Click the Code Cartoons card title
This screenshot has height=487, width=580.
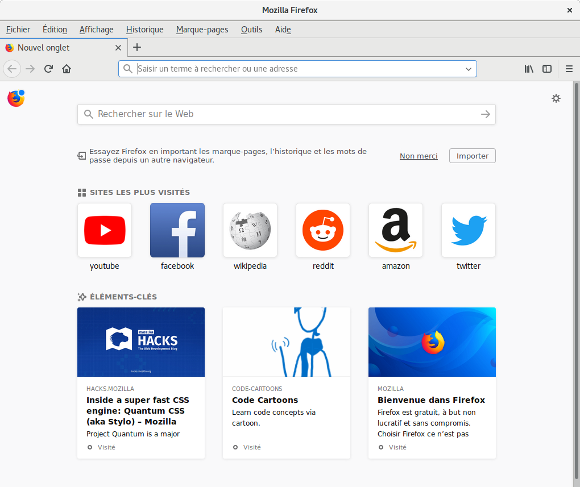(x=265, y=400)
